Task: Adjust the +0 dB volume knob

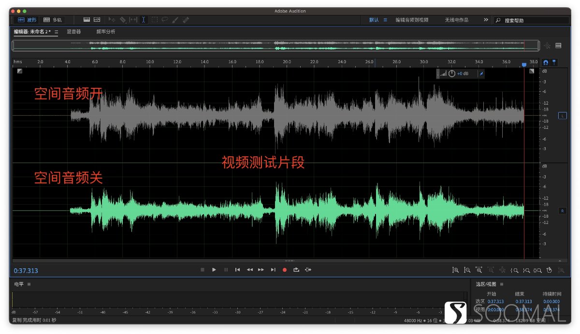Action: coord(451,73)
